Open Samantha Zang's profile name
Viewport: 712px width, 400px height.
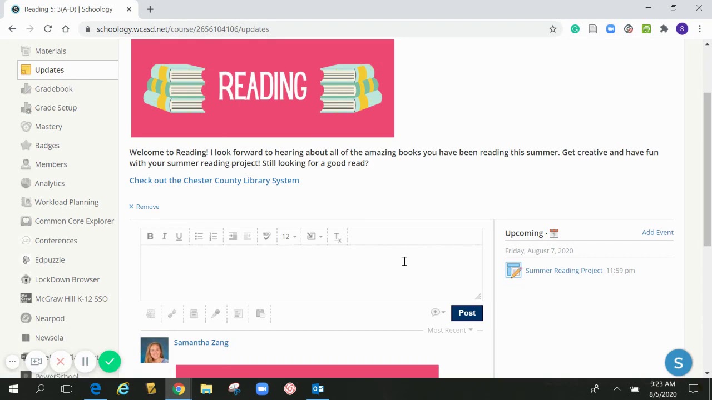click(x=201, y=342)
